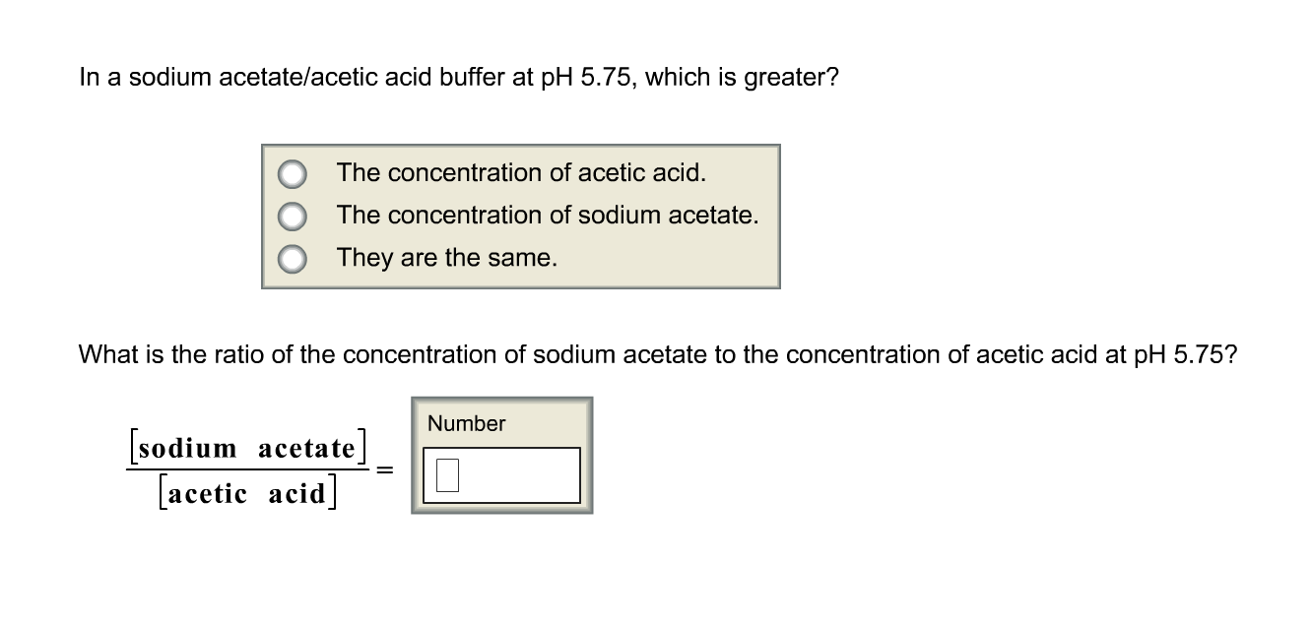Click the [acetic acid] denominator text
Viewport: 1312px width, 624px height.
[x=248, y=492]
